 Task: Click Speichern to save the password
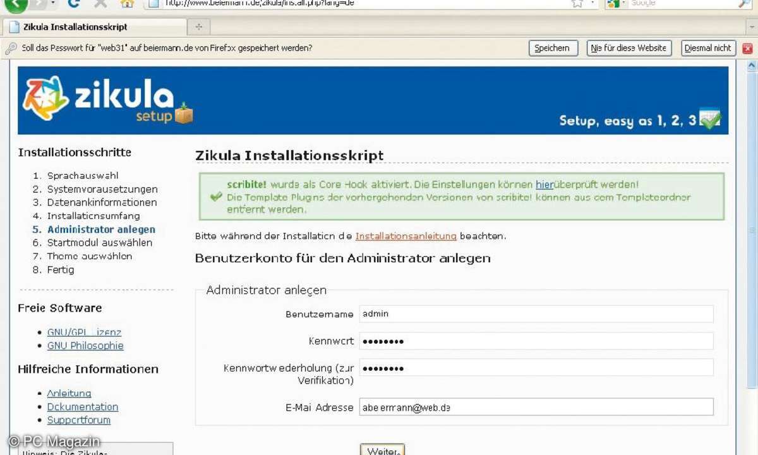tap(552, 48)
